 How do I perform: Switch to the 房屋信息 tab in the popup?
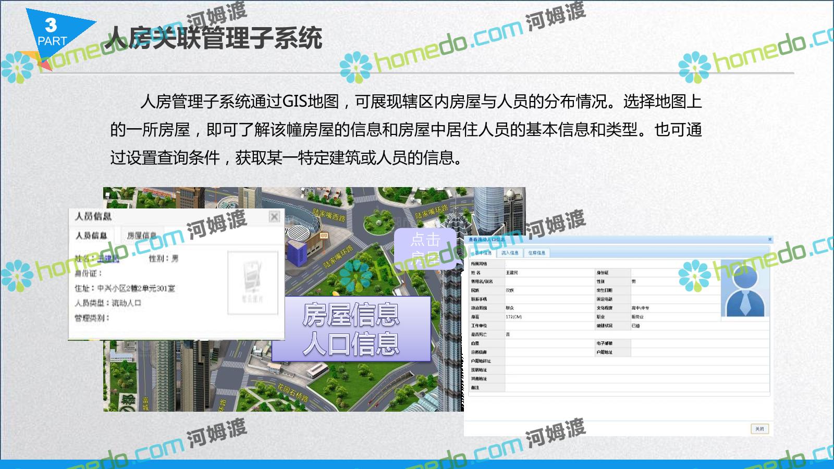142,236
